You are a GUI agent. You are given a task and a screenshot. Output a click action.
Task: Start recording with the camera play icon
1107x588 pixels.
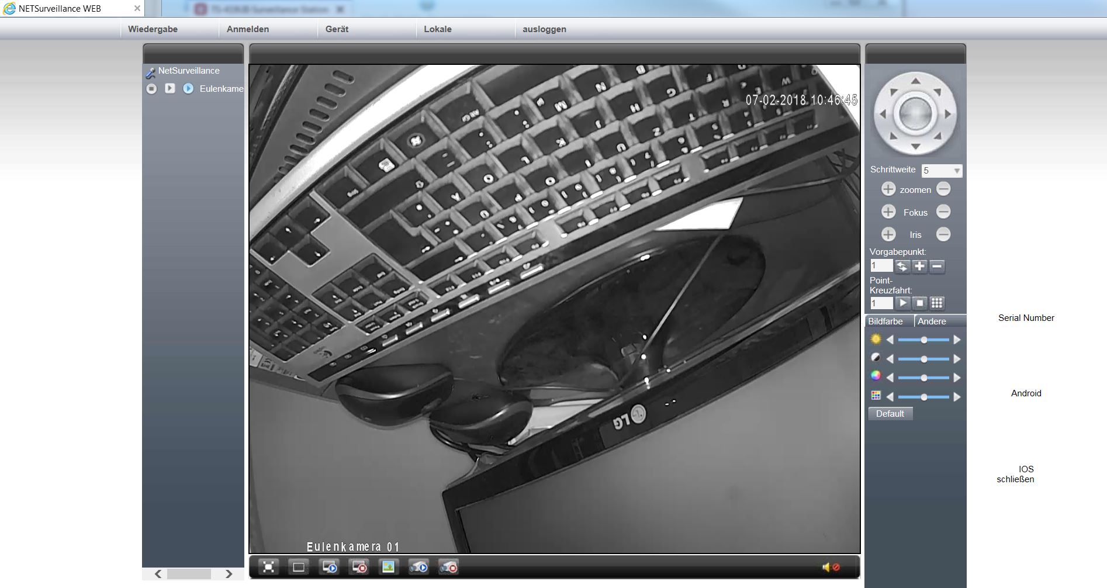pos(418,567)
